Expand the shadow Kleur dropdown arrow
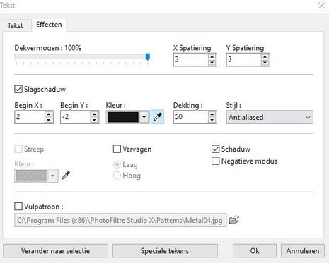Viewport: 329px width, 263px height. [x=144, y=117]
